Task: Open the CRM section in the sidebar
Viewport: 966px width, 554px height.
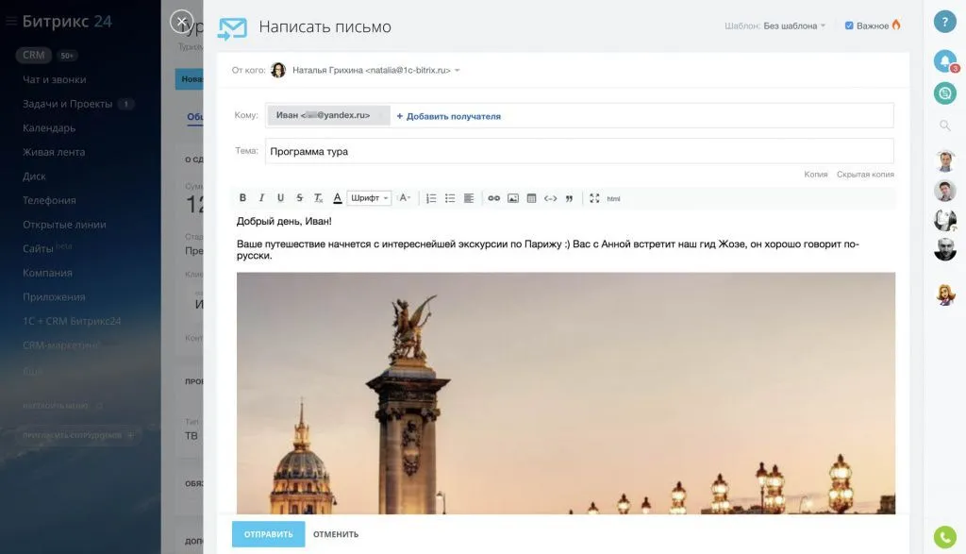Action: click(35, 54)
